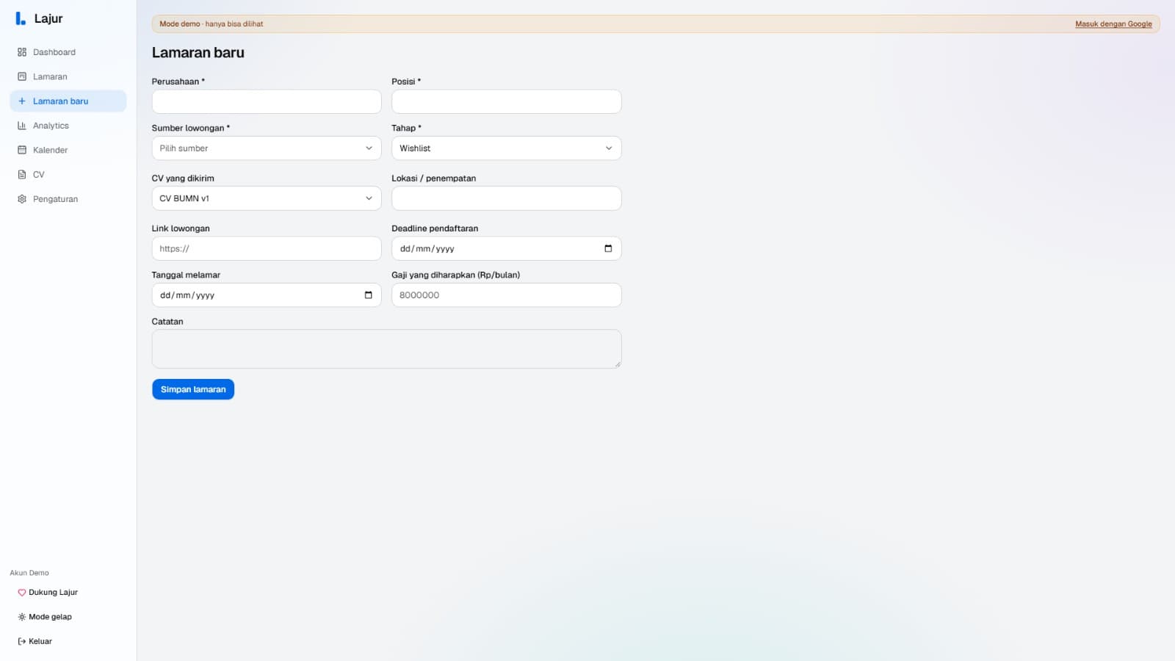Toggle Mode gelap dark mode
1175x661 pixels.
click(x=45, y=617)
